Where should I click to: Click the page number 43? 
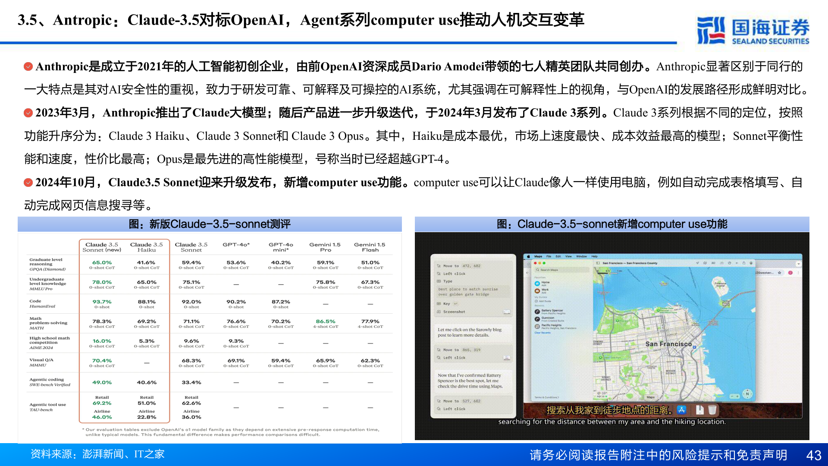tap(814, 455)
